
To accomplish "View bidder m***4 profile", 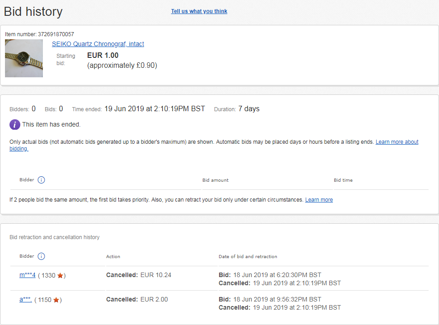I will click(28, 275).
